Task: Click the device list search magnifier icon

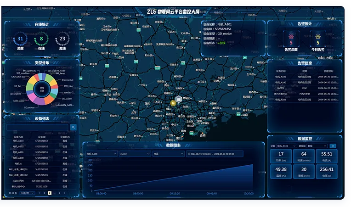Action: (73, 127)
